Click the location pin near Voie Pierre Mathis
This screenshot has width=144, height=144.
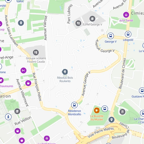(x=111, y=120)
